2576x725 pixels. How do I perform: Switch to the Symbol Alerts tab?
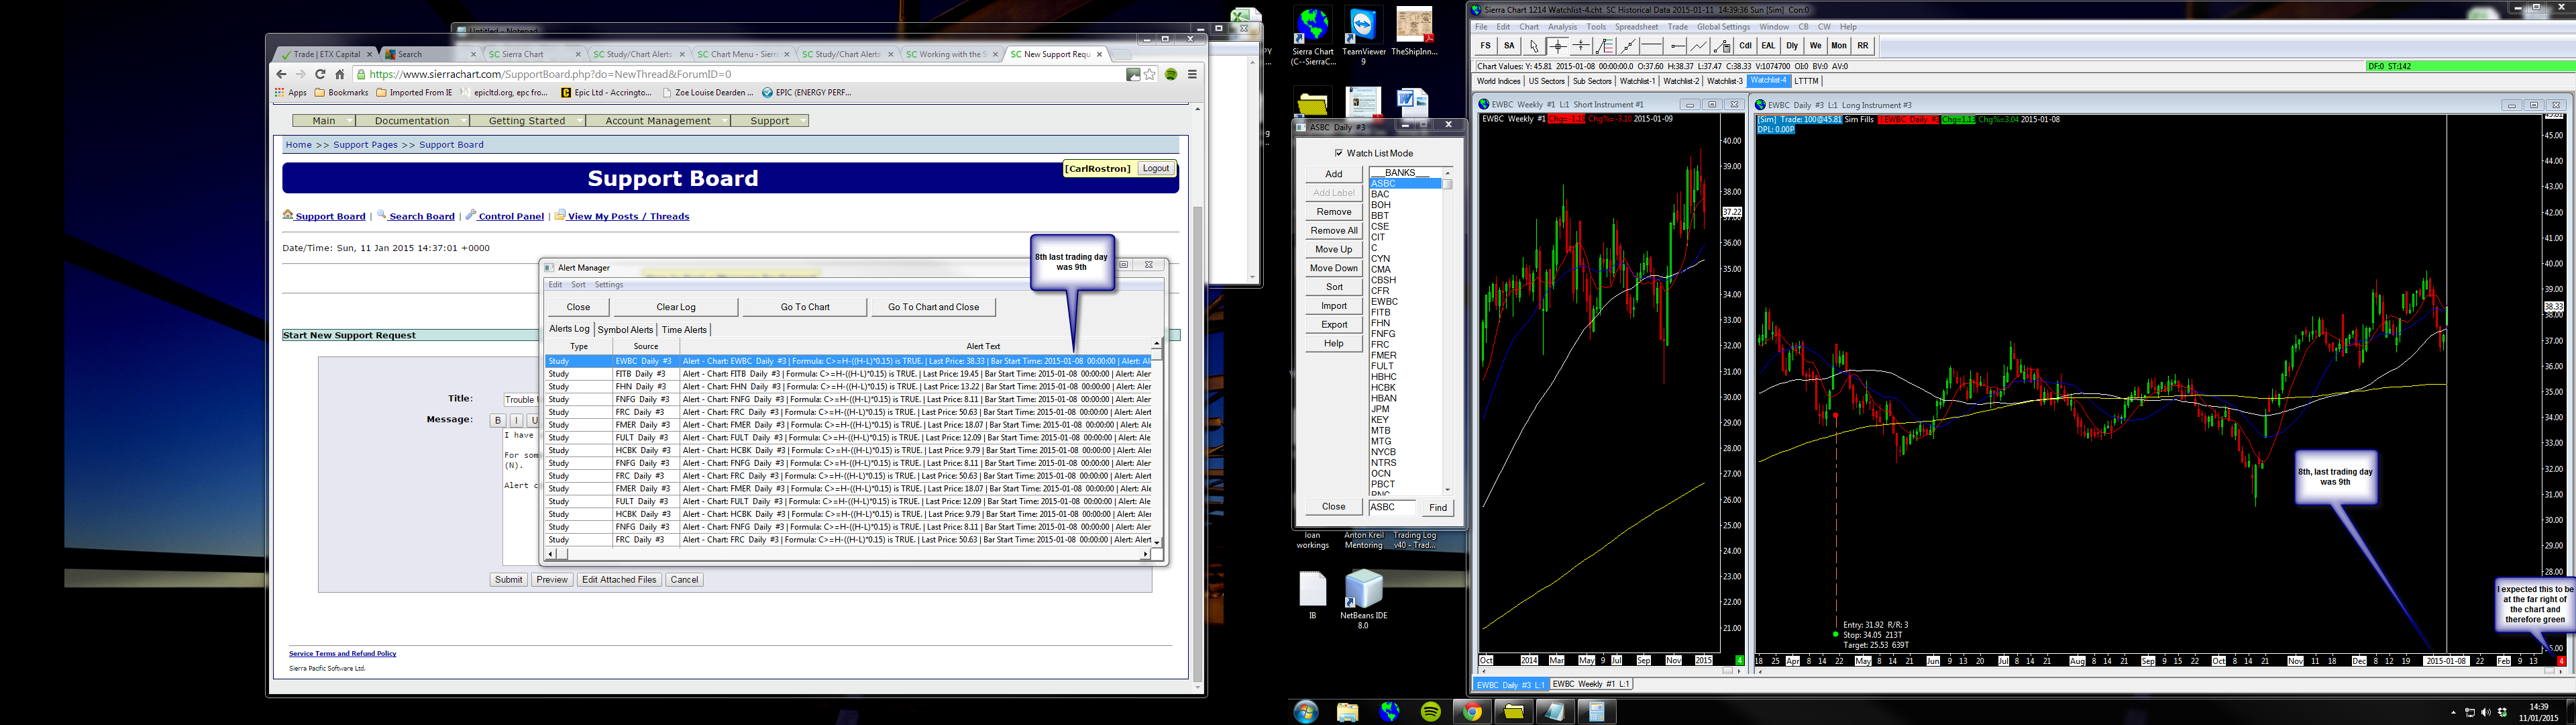point(625,330)
